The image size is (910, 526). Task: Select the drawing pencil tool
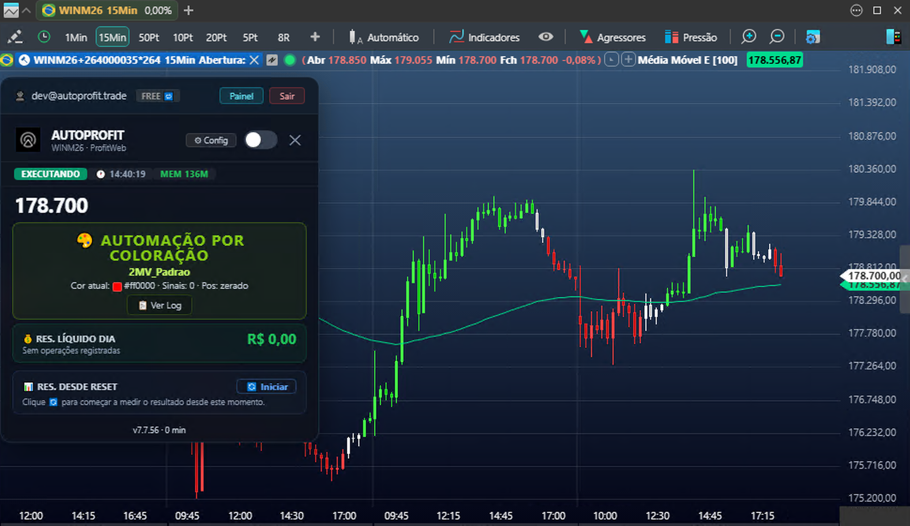coord(15,37)
